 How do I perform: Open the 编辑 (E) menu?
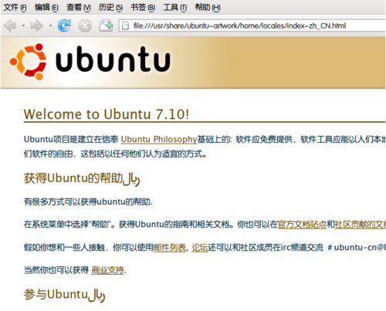(46, 8)
